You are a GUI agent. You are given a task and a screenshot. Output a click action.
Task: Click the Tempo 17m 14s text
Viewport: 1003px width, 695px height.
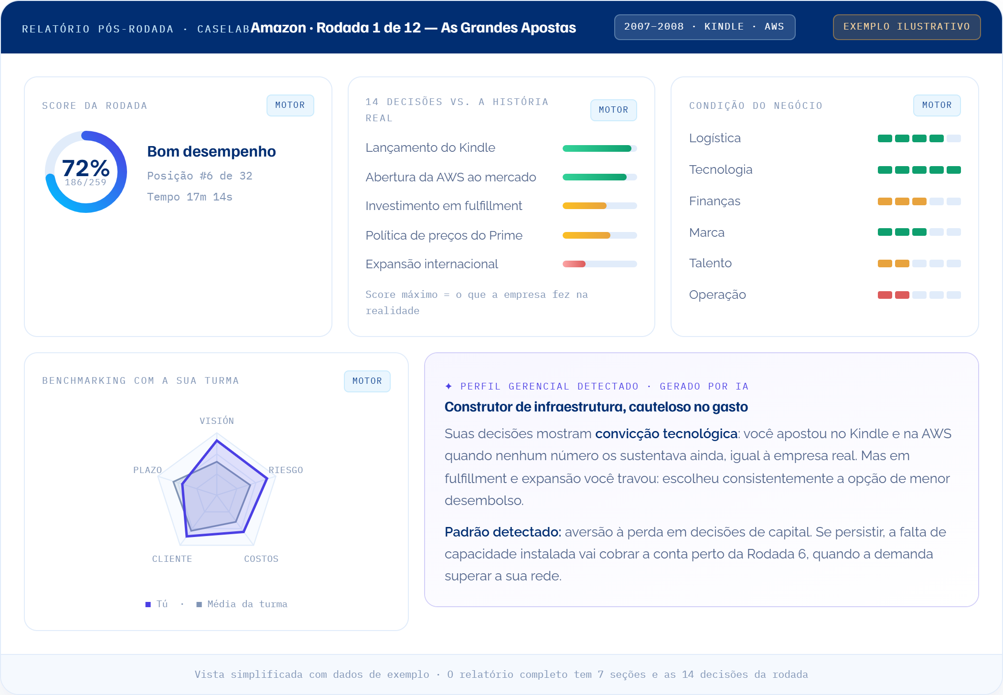click(x=190, y=197)
